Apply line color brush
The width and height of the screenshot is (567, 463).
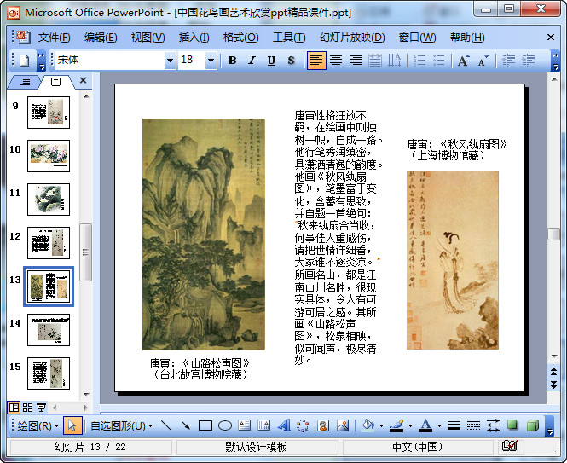click(396, 425)
